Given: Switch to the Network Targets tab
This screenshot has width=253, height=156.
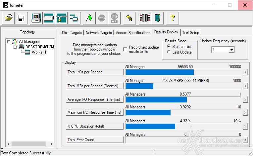Looking at the screenshot, I should tap(99, 33).
